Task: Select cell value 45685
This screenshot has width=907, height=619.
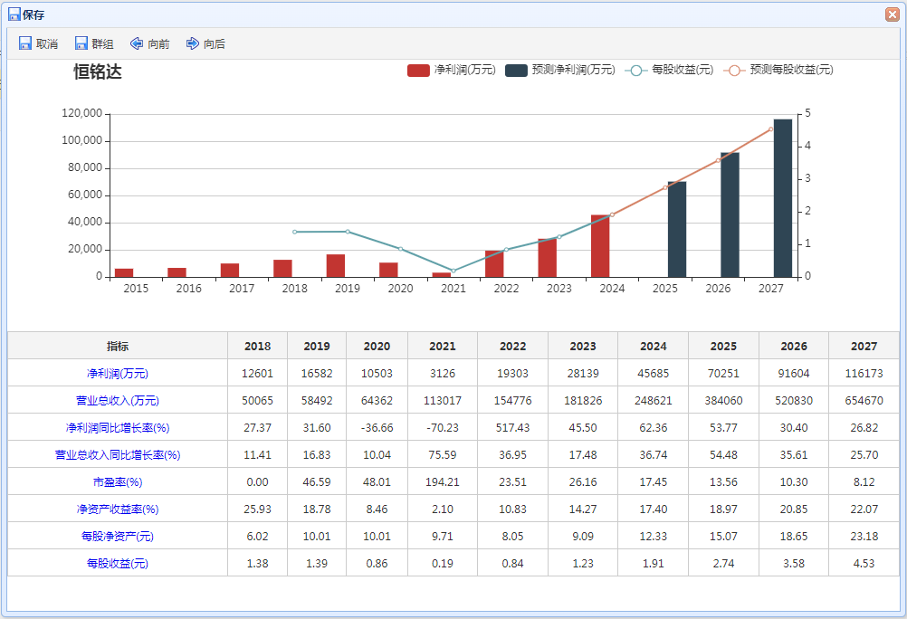Action: 653,373
